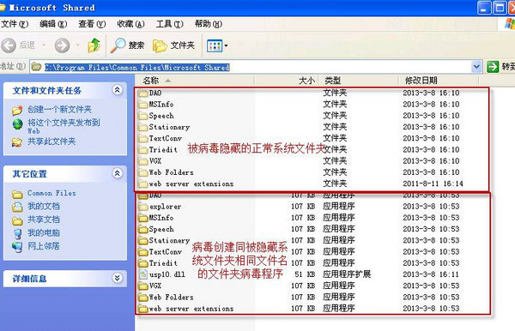Select the usp10.dll file
The image size is (515, 331).
[162, 274]
